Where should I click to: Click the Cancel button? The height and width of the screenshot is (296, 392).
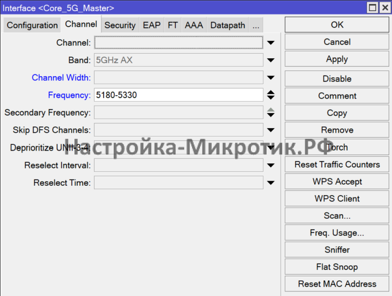337,42
